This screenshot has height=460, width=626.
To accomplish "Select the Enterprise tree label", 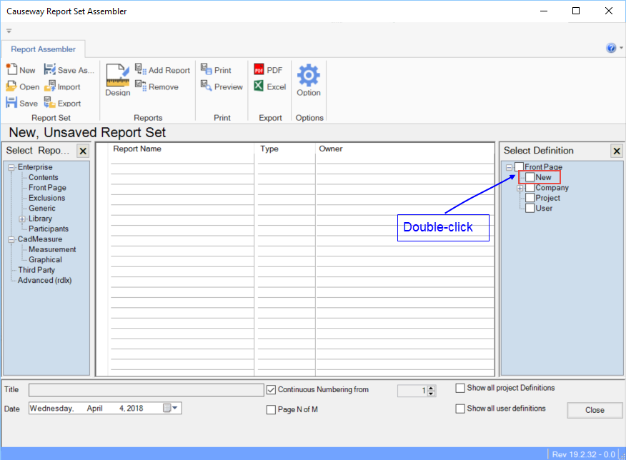I will click(x=35, y=167).
